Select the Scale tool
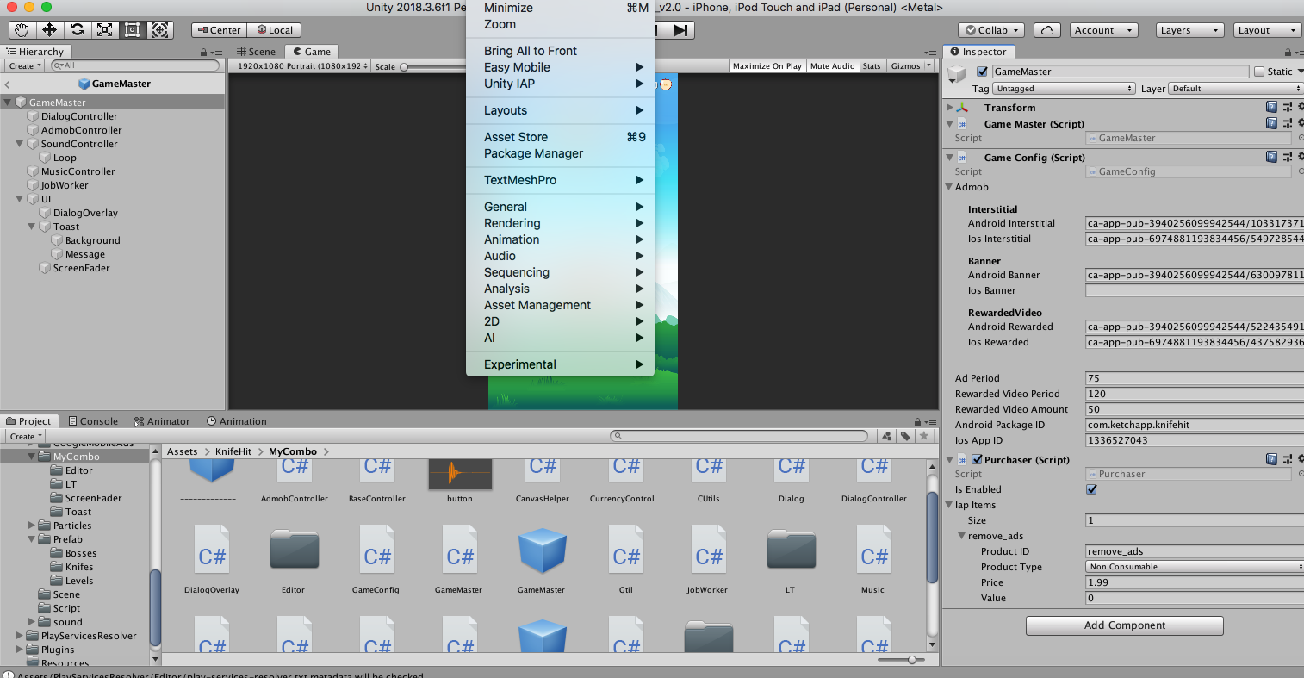Image resolution: width=1304 pixels, height=678 pixels. click(x=105, y=29)
